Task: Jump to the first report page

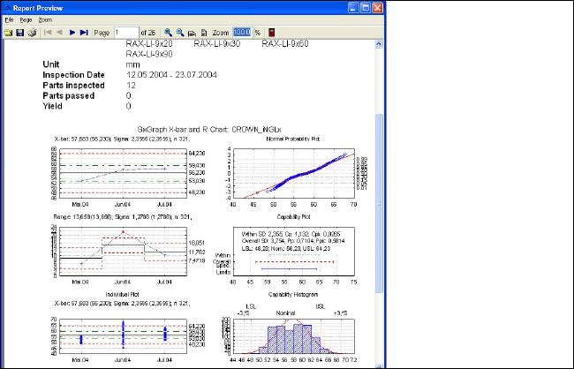Action: (x=48, y=32)
